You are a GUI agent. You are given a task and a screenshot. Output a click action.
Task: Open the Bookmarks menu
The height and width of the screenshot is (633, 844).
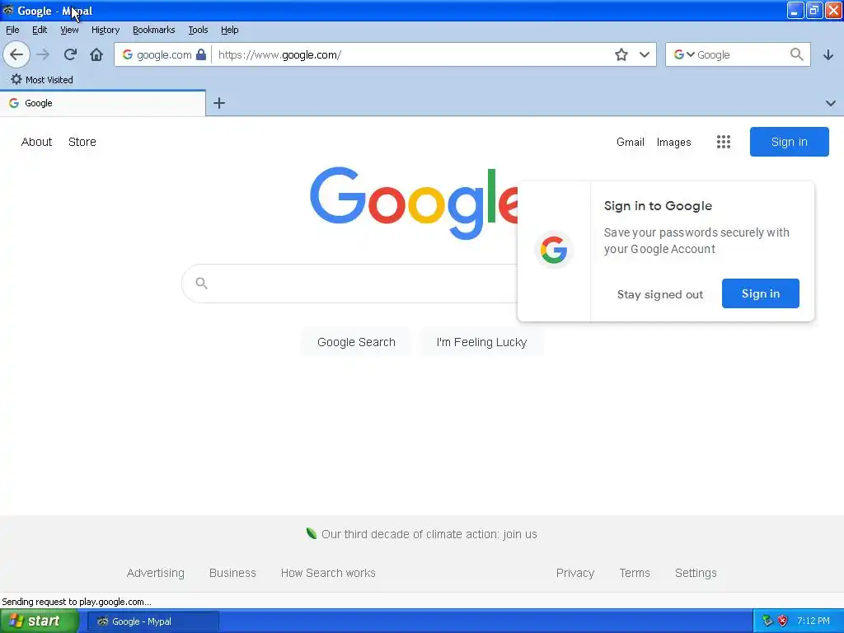point(154,30)
